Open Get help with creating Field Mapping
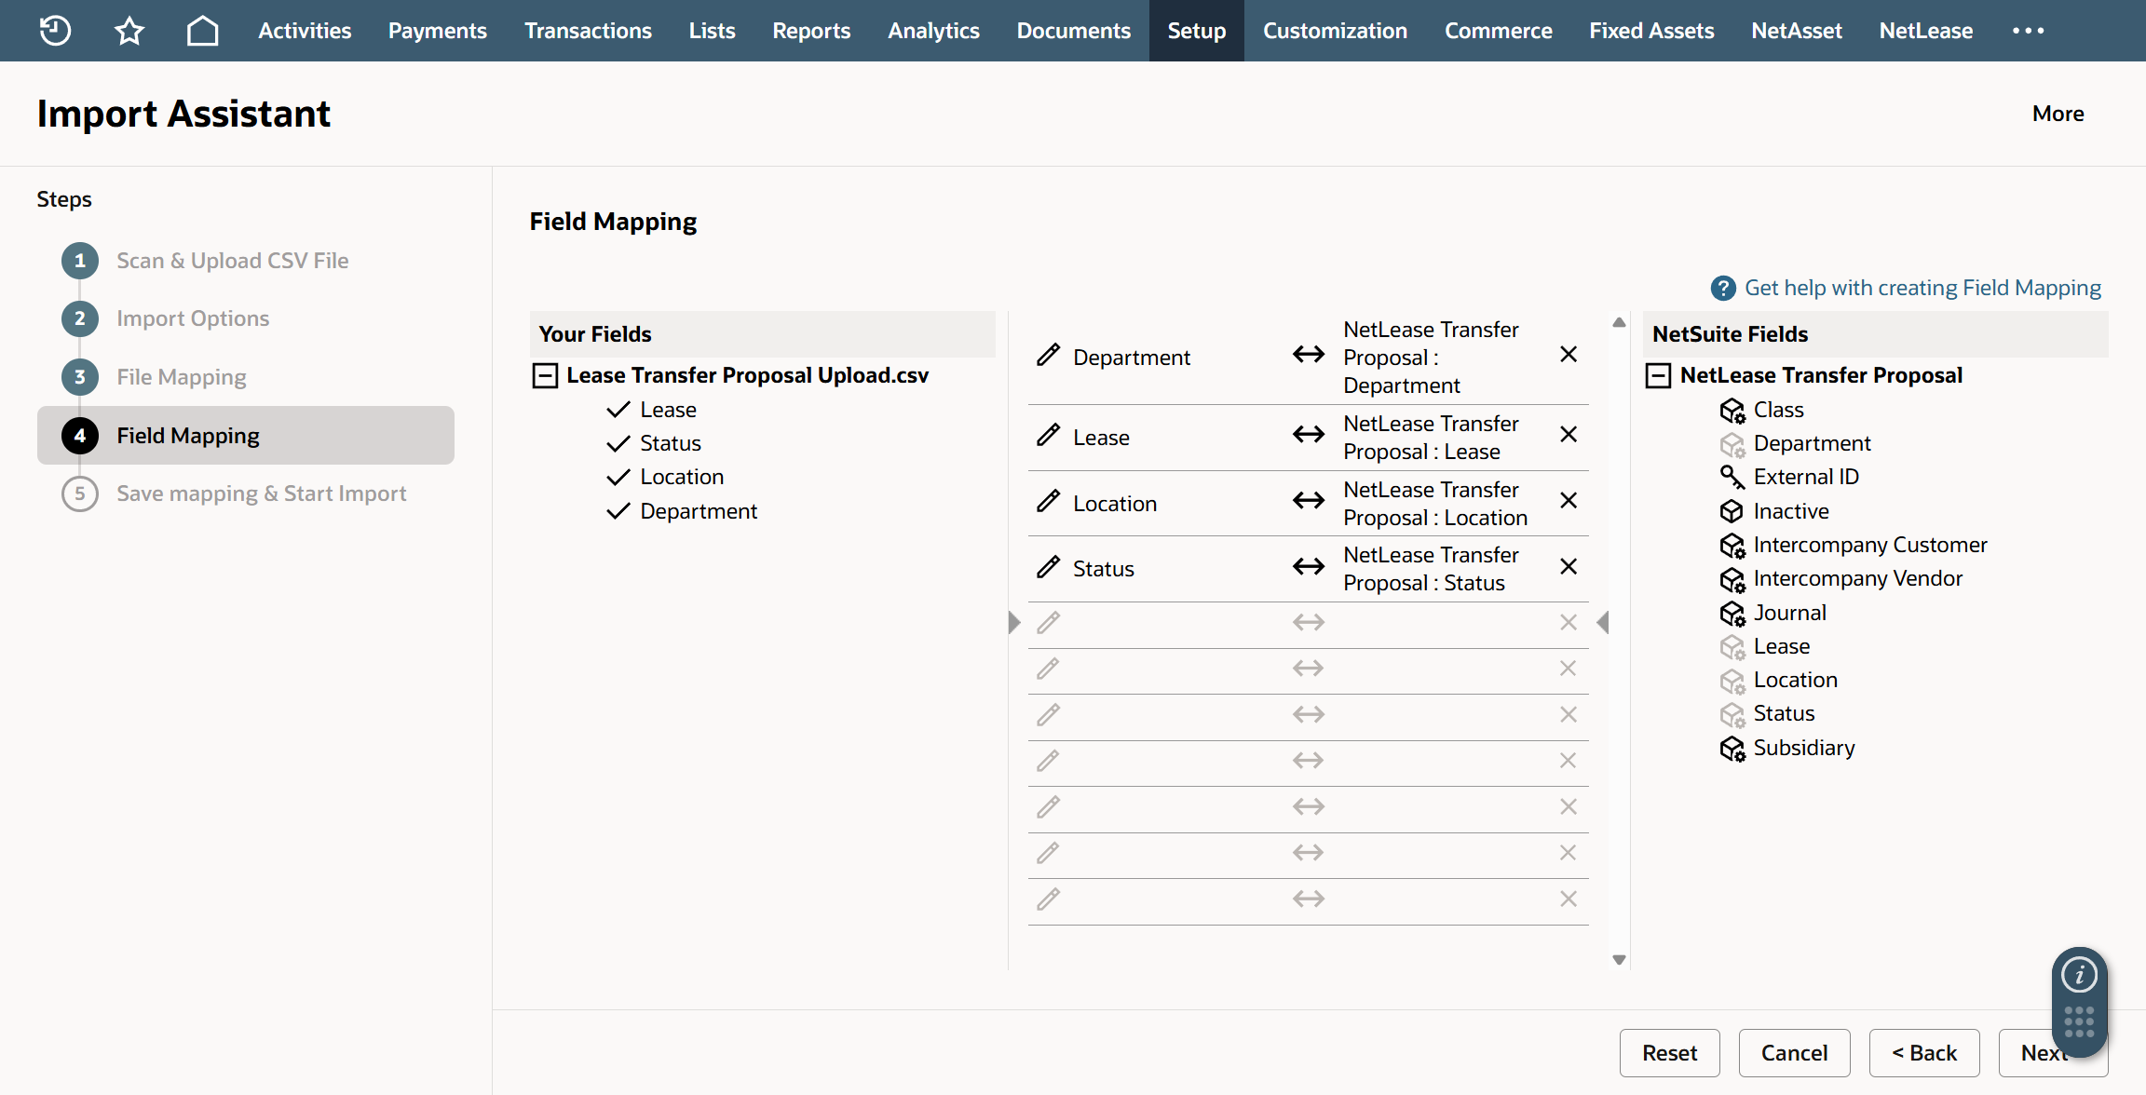Screen dimensions: 2146x1095 (1922, 289)
